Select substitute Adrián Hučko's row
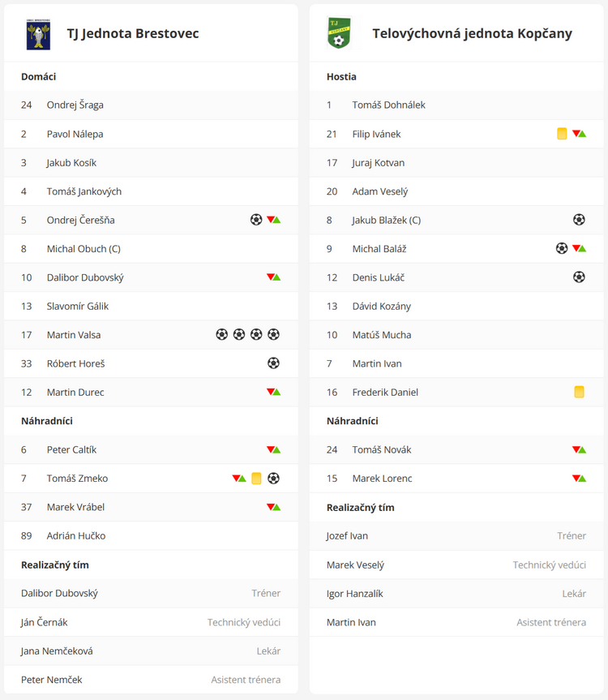The image size is (608, 700). pyautogui.click(x=151, y=535)
